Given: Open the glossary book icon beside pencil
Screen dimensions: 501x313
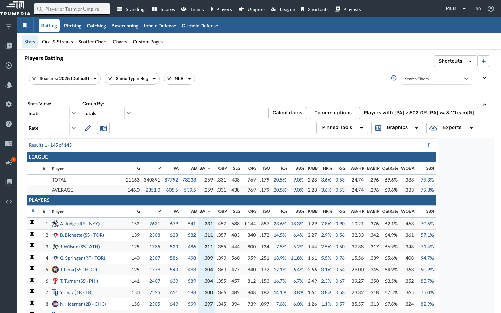Looking at the screenshot, I should tap(103, 128).
